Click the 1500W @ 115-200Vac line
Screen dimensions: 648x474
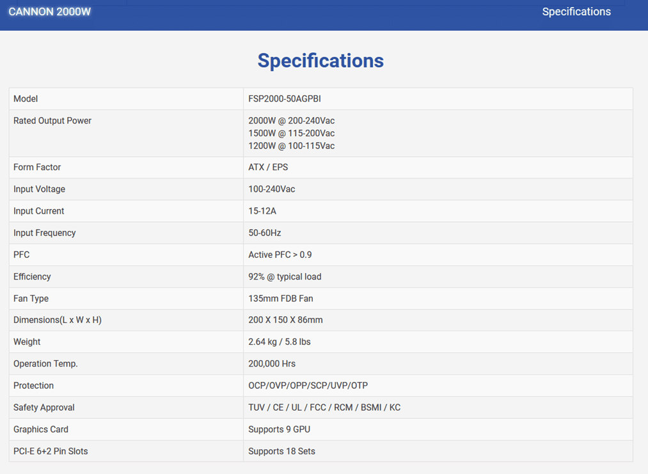291,133
